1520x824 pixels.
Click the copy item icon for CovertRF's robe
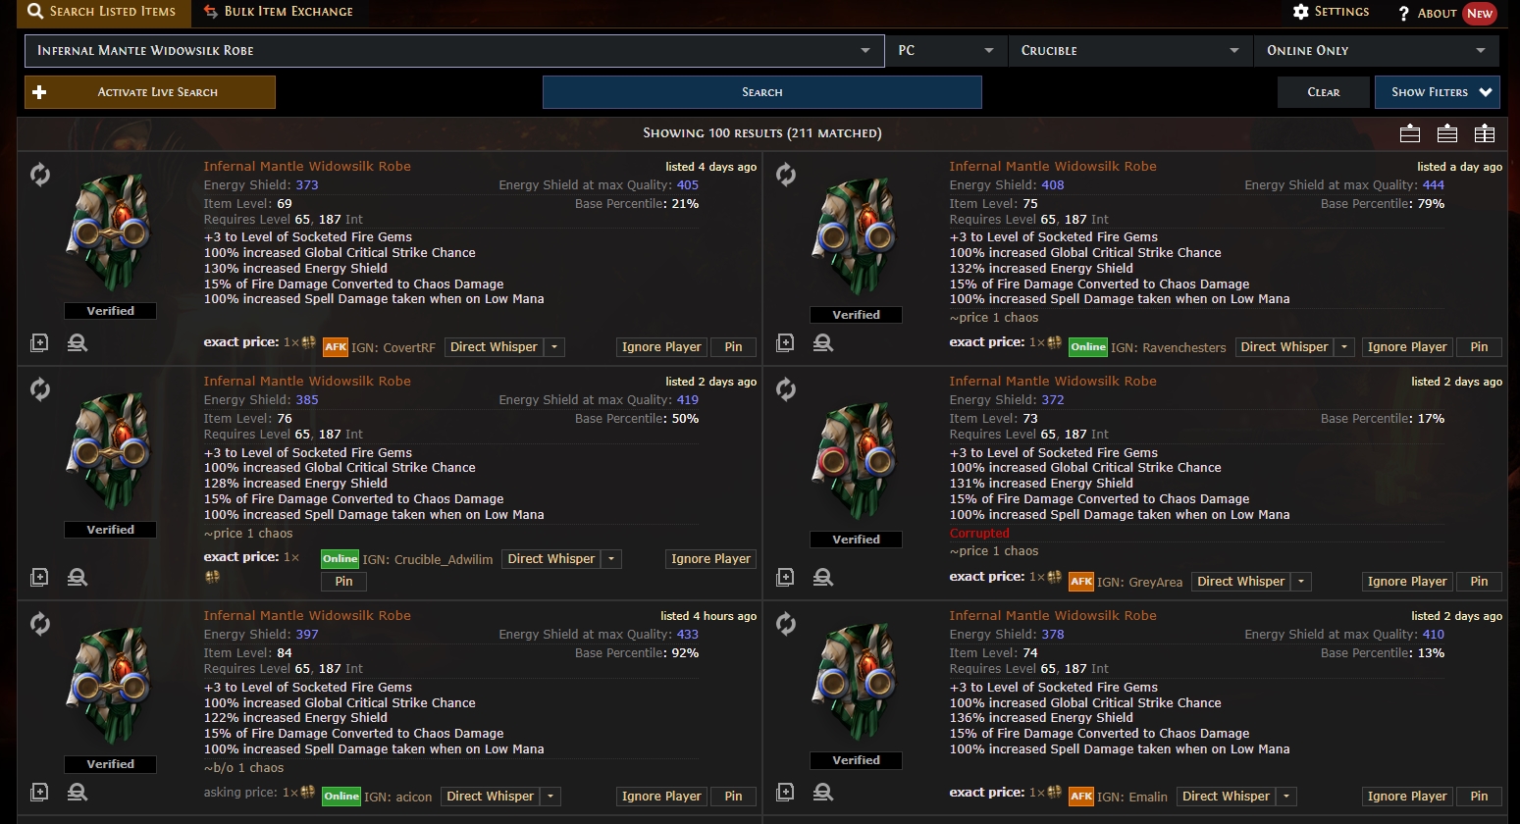[x=39, y=342]
